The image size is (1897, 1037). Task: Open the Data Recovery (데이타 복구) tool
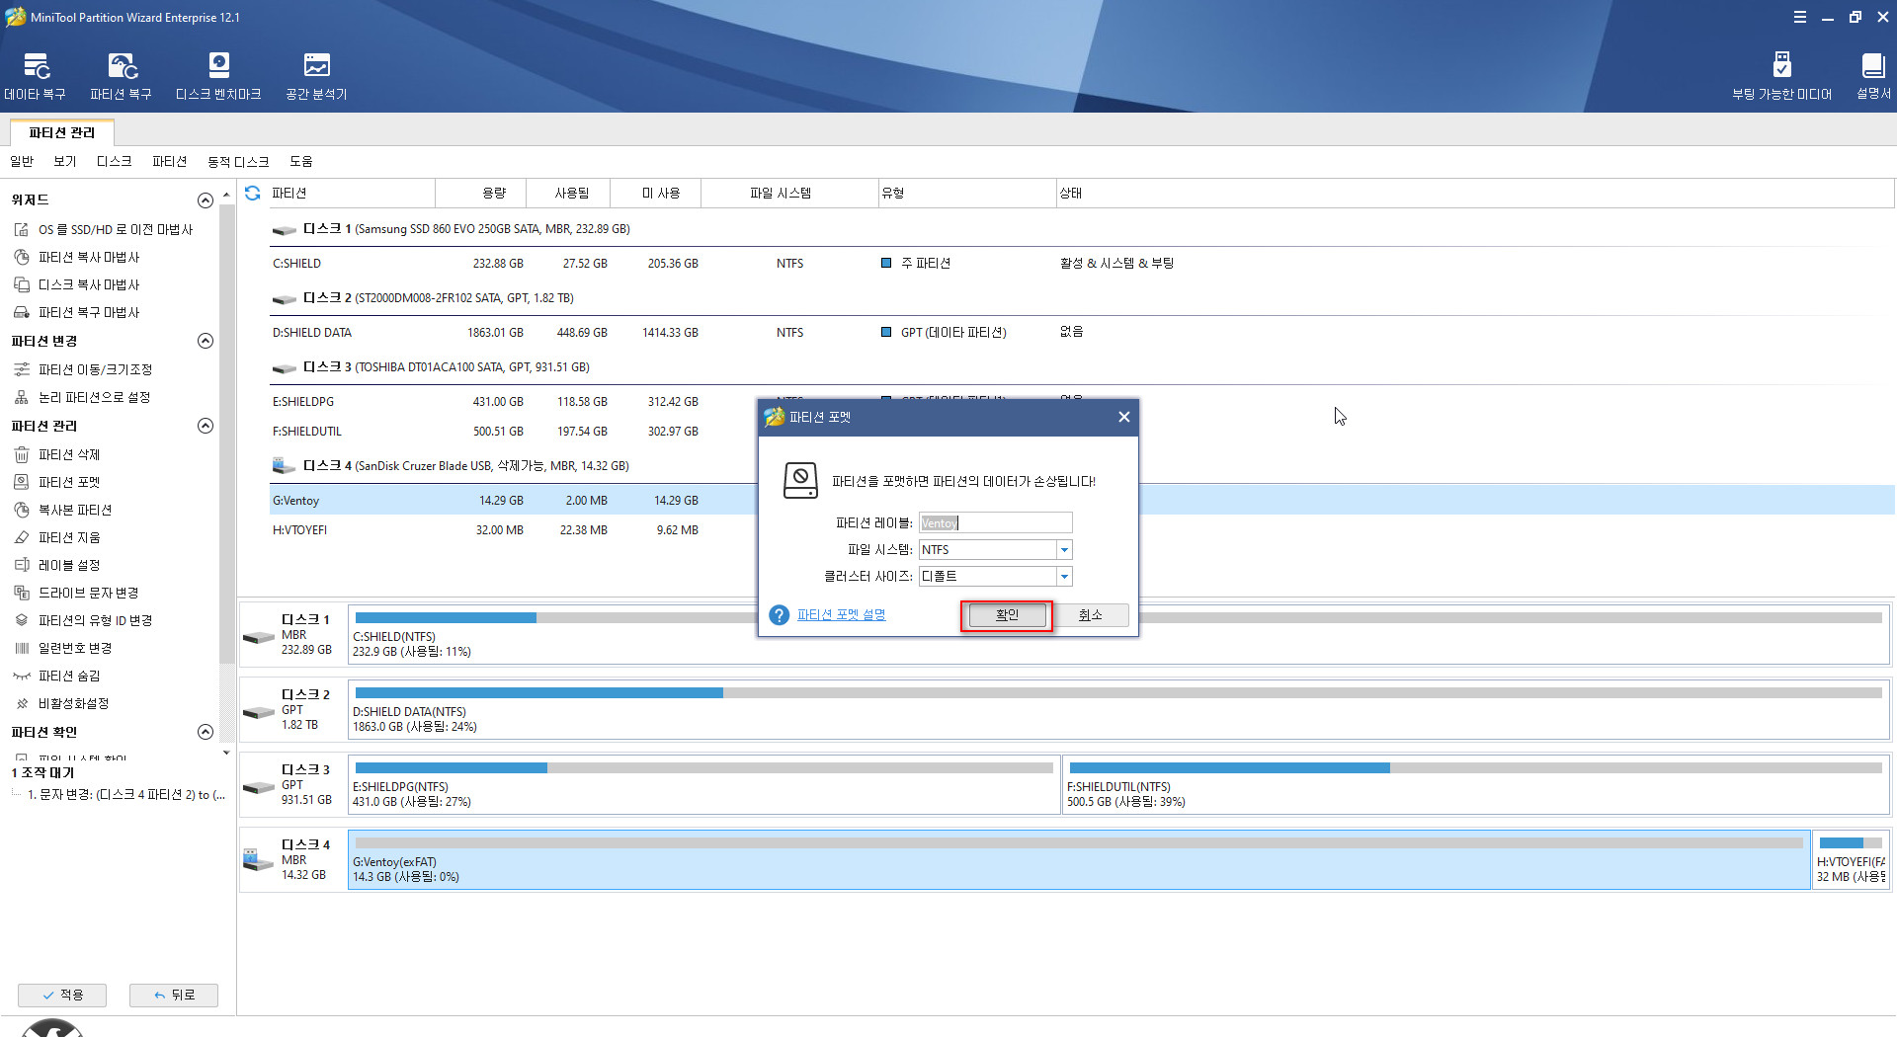click(35, 77)
